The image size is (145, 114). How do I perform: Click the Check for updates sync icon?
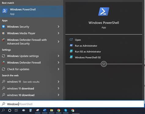[3, 69]
